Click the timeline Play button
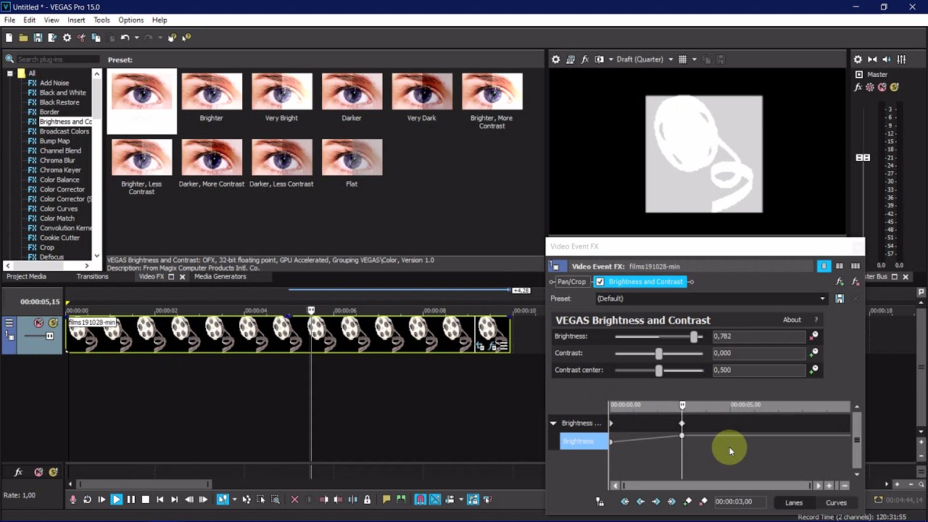The image size is (928, 522). (116, 500)
